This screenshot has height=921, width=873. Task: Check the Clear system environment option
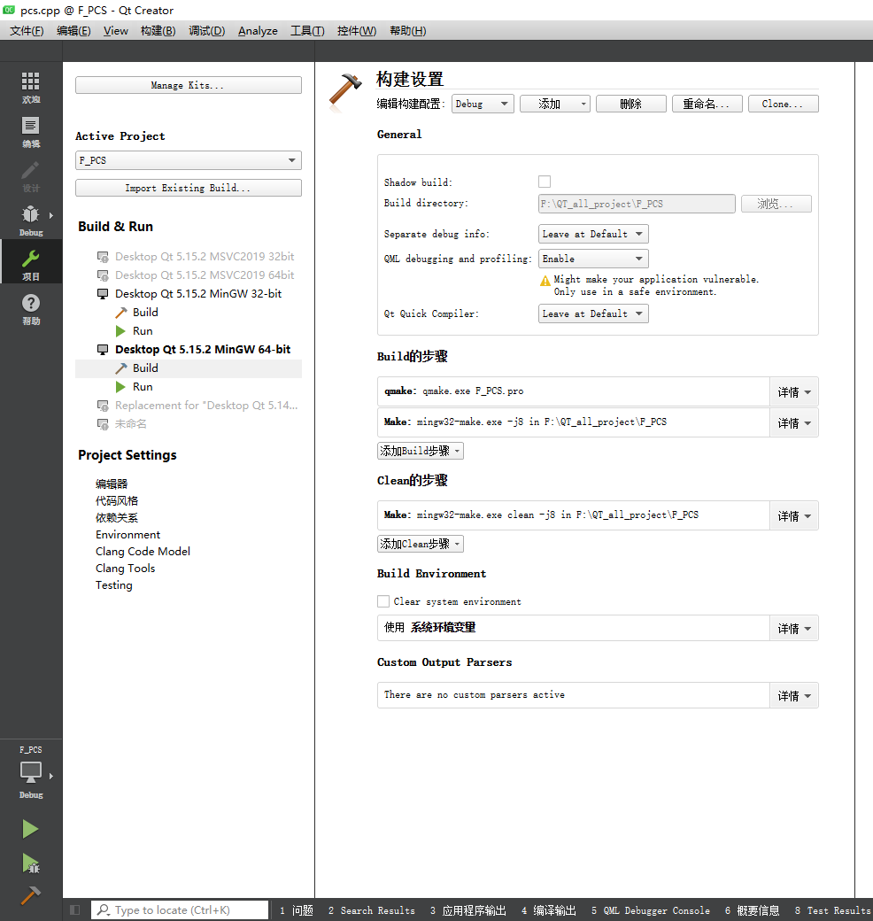(383, 601)
